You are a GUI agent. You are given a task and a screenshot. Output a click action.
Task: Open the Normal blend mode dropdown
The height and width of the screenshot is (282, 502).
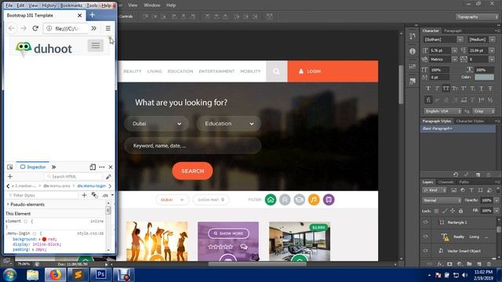[x=441, y=201]
